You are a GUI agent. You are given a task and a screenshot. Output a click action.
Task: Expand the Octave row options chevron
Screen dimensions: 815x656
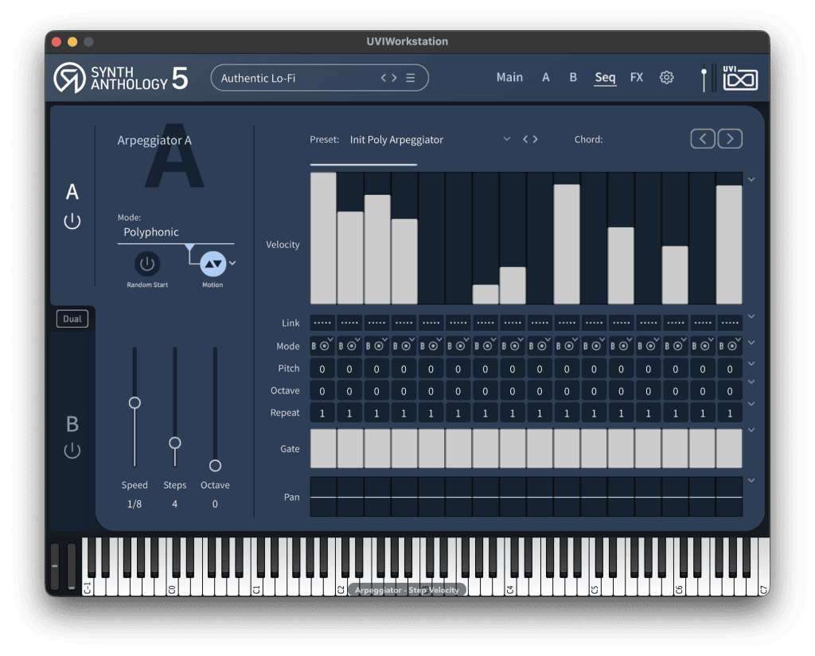(x=751, y=382)
